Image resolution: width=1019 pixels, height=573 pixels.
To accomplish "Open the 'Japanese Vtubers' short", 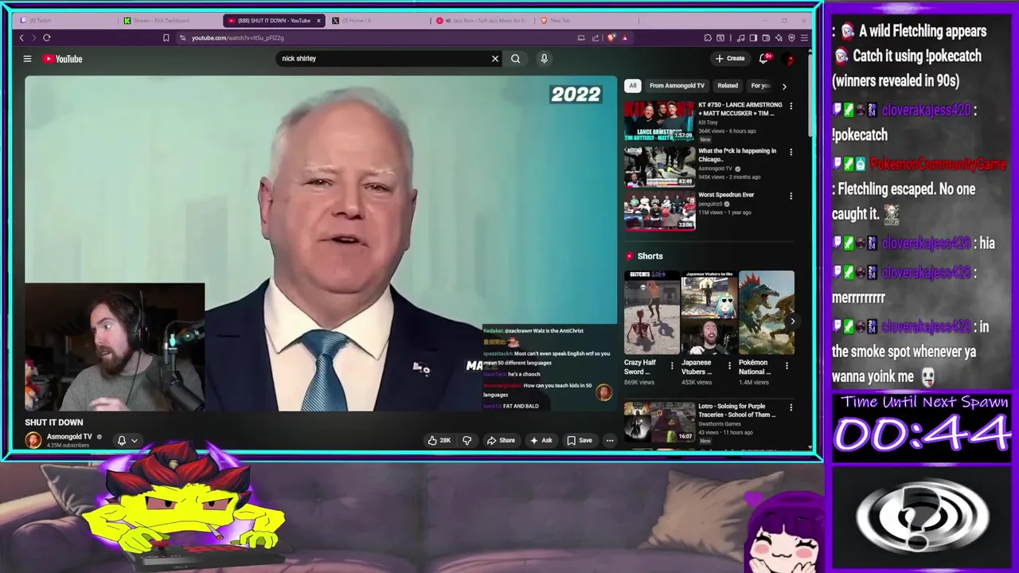I will coord(709,312).
